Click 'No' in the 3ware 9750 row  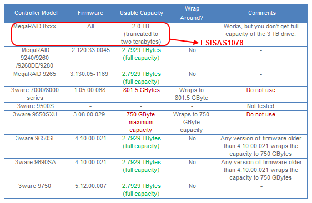[192, 186]
